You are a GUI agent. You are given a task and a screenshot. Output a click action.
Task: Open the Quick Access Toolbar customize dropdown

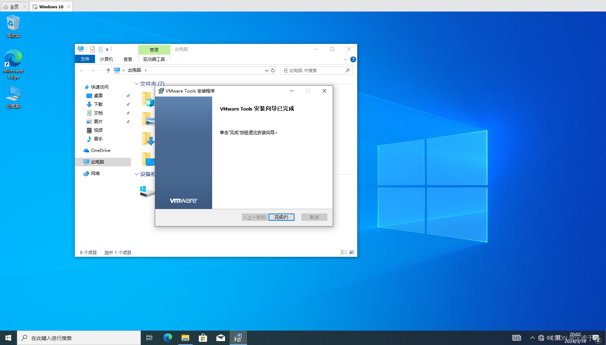point(107,49)
